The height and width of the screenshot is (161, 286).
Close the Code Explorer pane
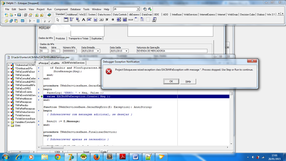[x=35, y=62]
